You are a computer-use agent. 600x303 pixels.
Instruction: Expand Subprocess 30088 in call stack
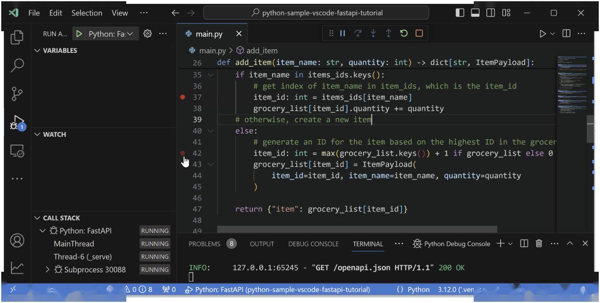pos(47,270)
